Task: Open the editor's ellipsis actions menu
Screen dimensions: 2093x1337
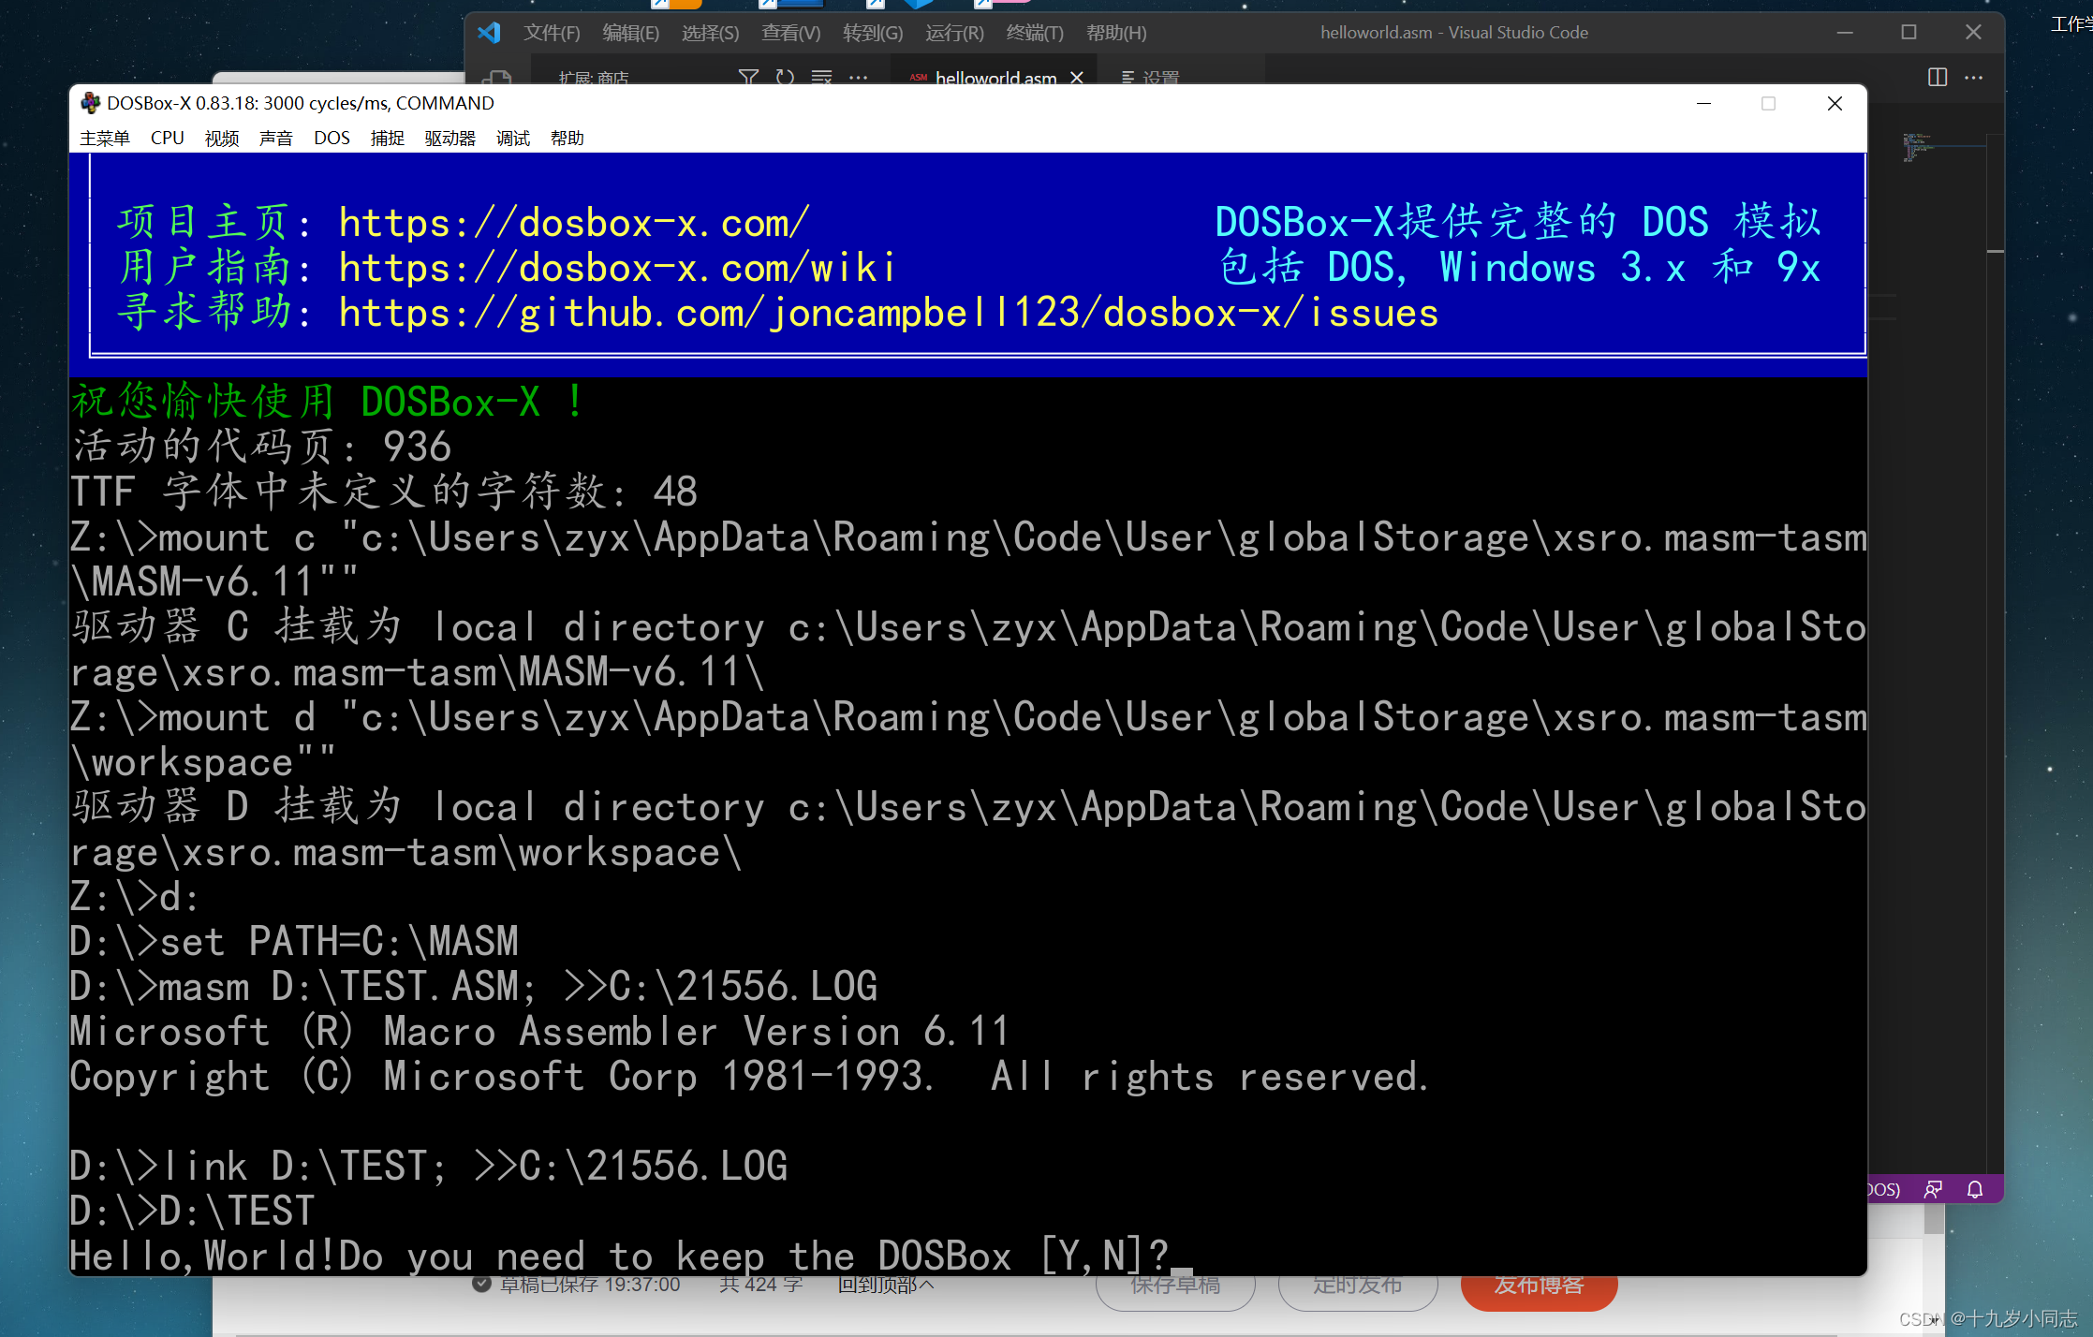Action: click(x=1974, y=78)
